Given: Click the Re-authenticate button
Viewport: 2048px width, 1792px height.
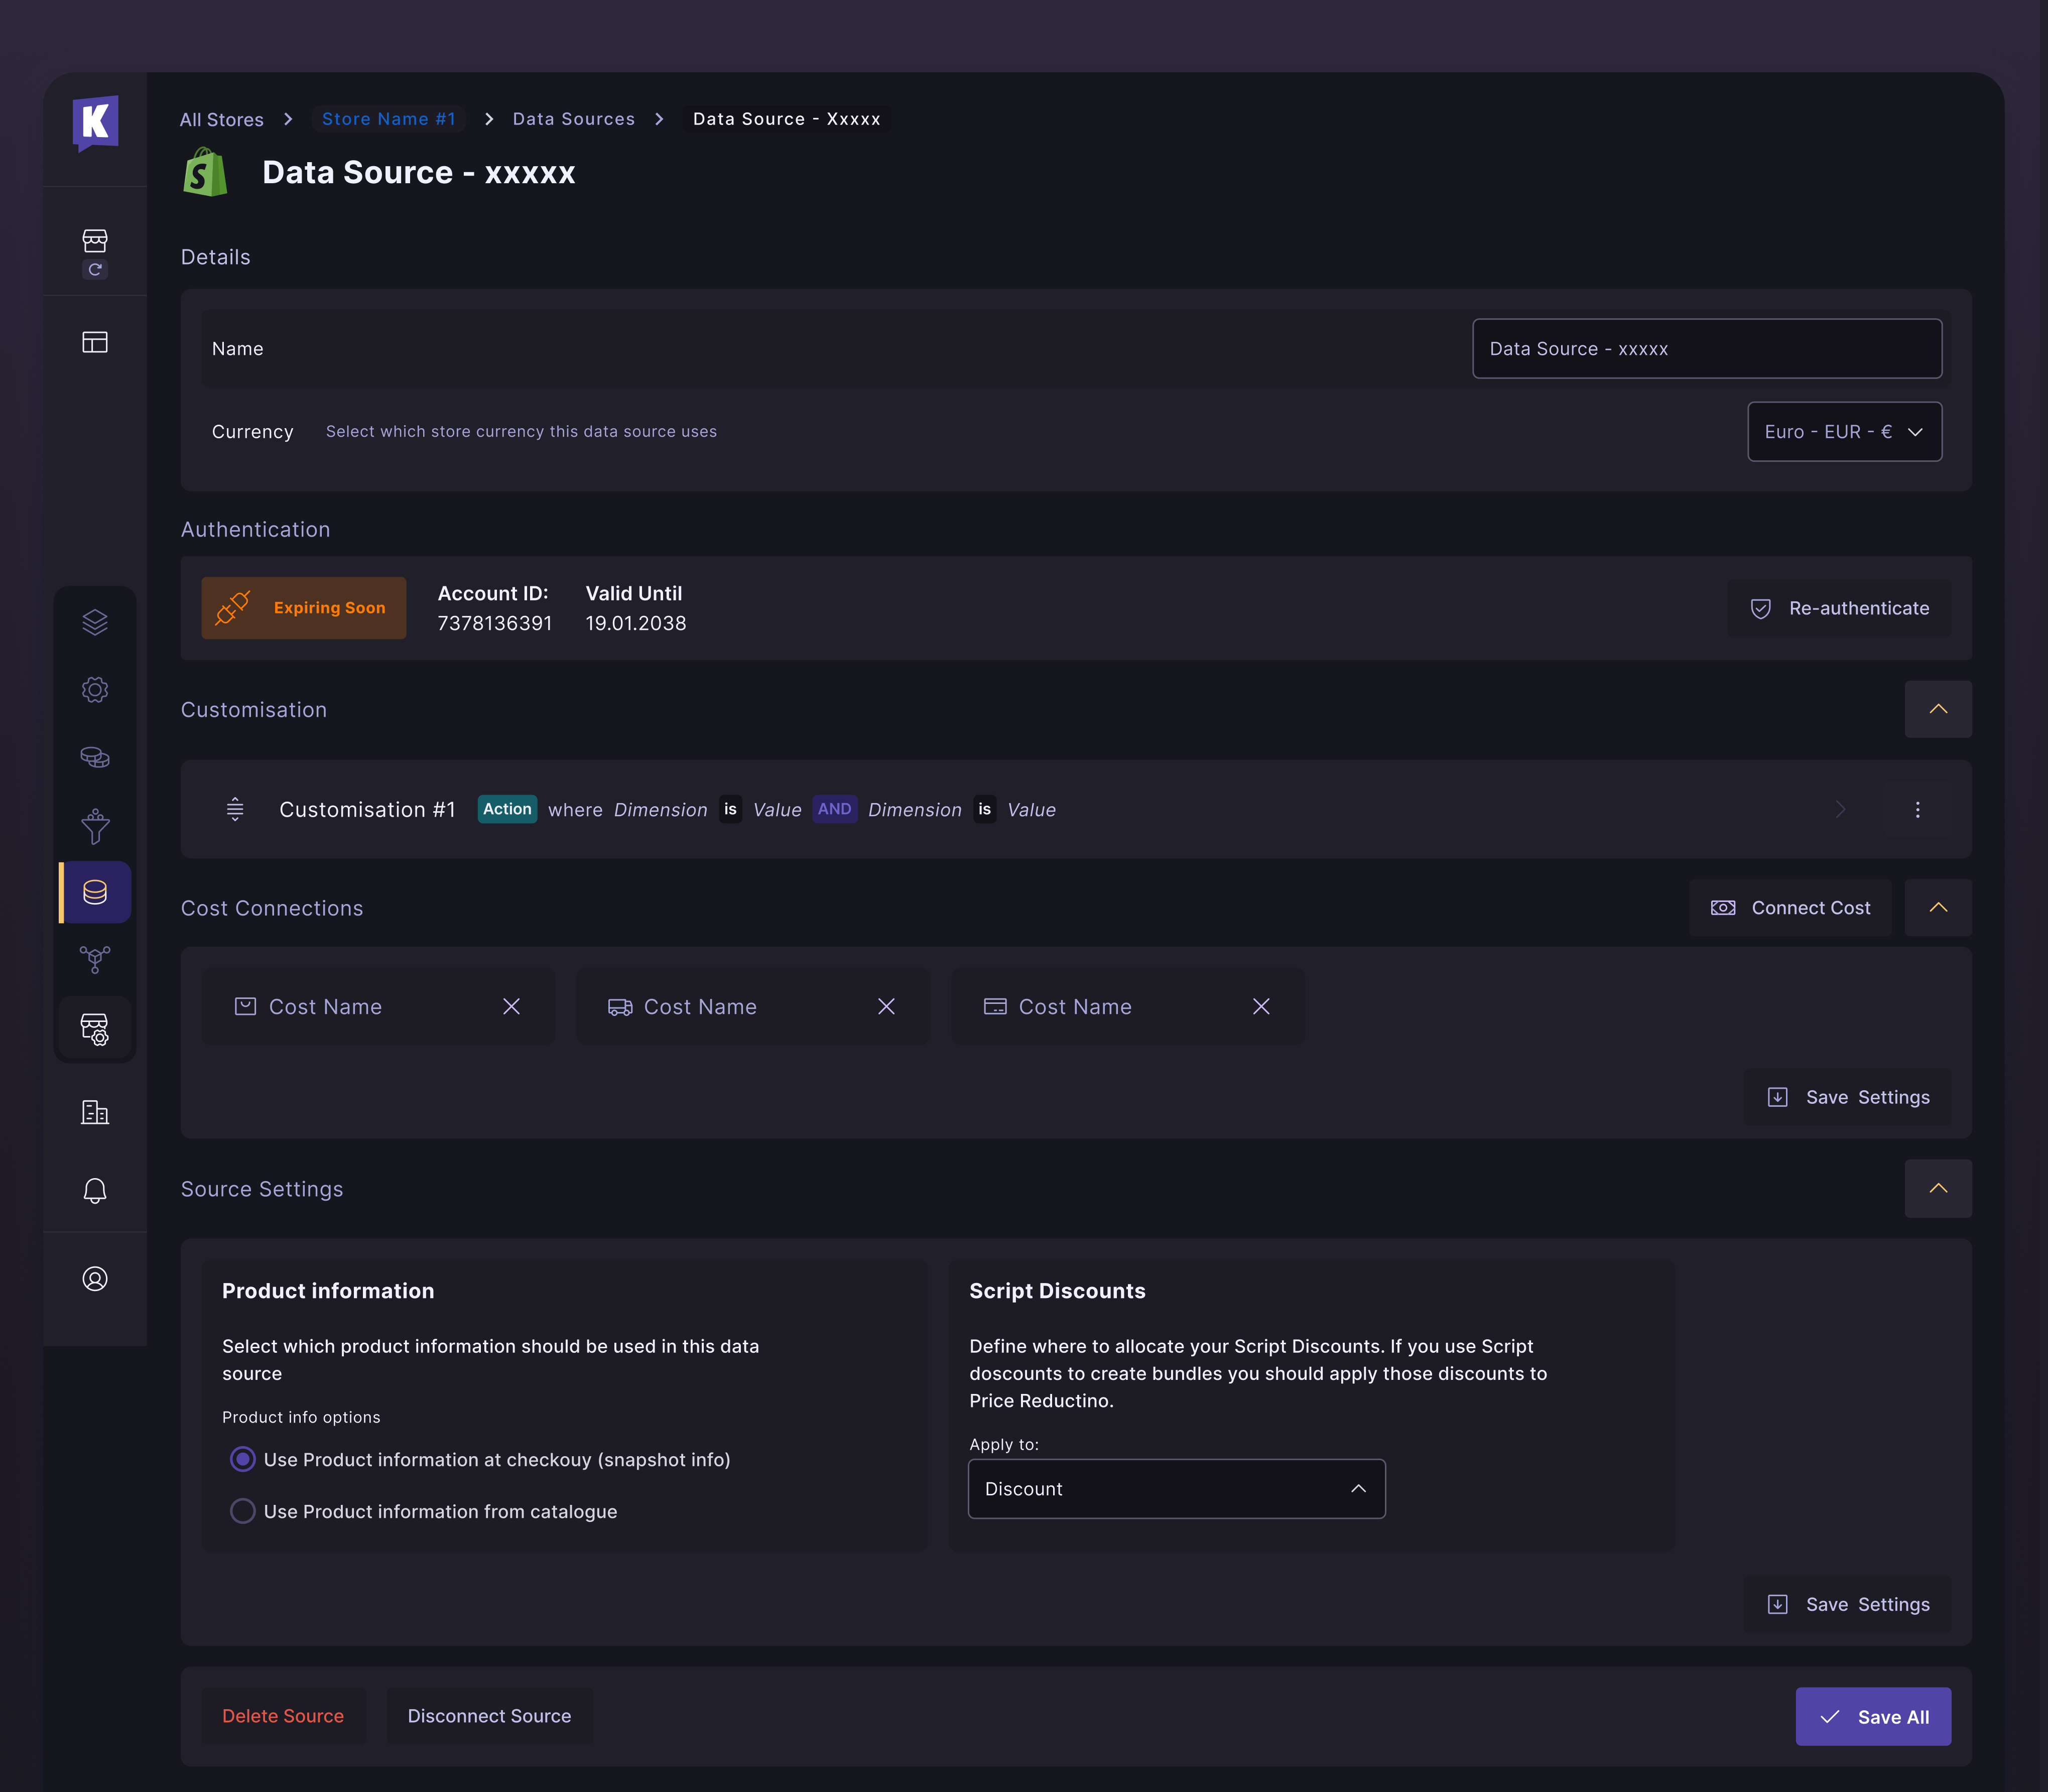Looking at the screenshot, I should point(1838,607).
